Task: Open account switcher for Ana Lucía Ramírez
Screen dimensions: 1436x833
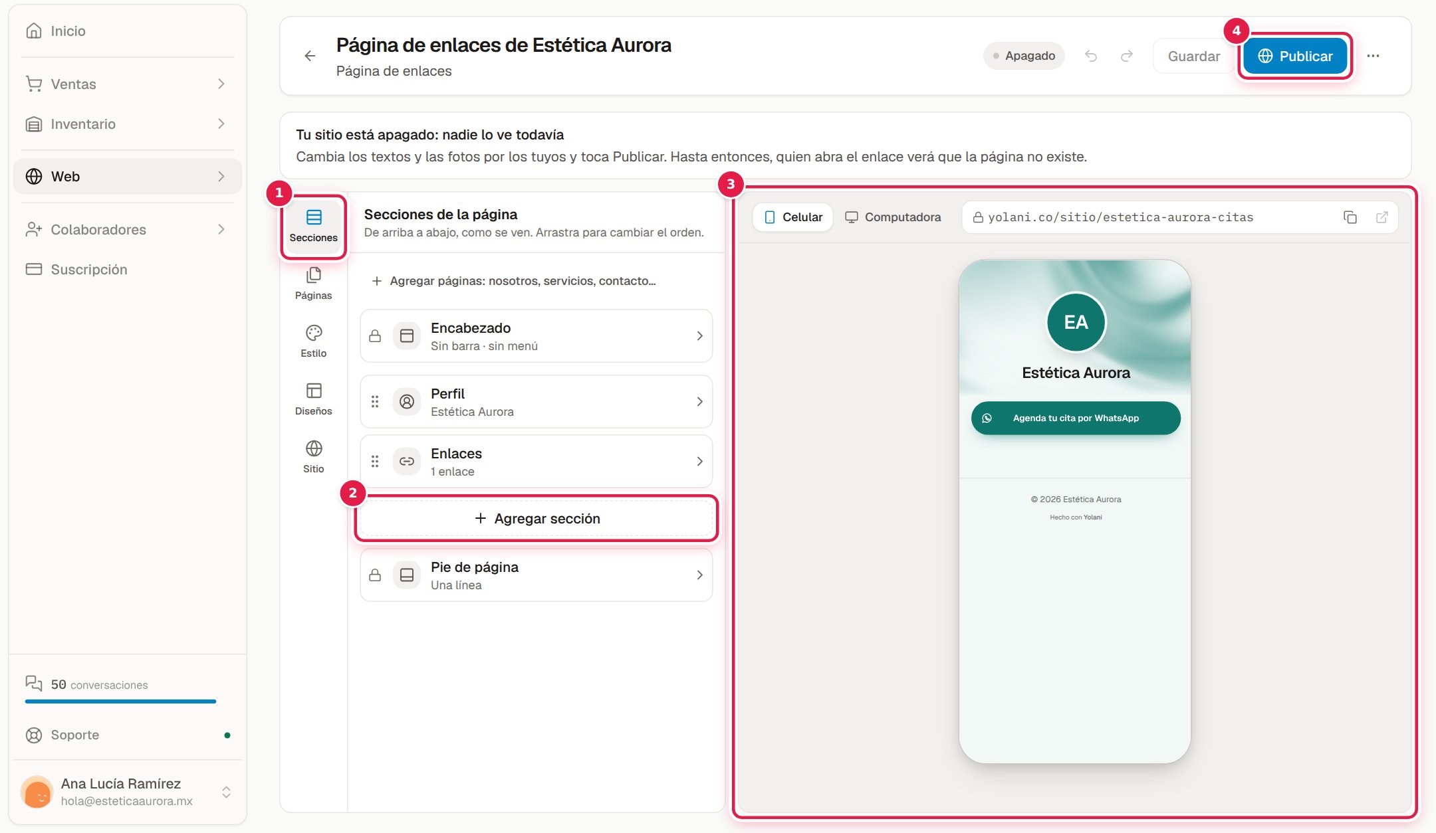Action: point(128,792)
